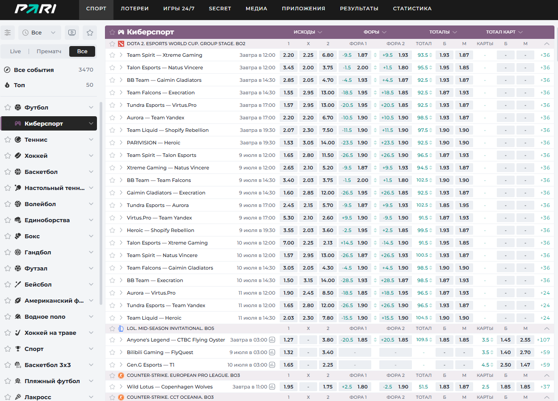Open the filter settings sliders icon

[8, 33]
